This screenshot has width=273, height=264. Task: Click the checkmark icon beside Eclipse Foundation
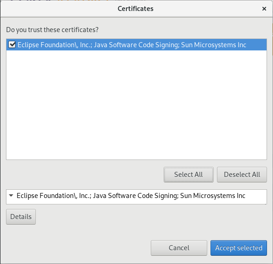coord(12,44)
